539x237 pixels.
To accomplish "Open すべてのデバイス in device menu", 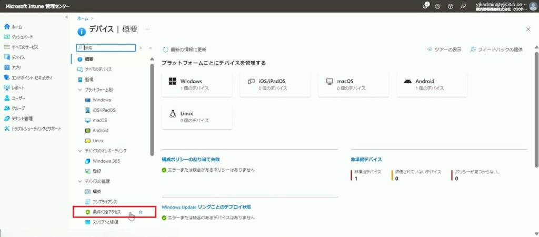I will tap(95, 70).
